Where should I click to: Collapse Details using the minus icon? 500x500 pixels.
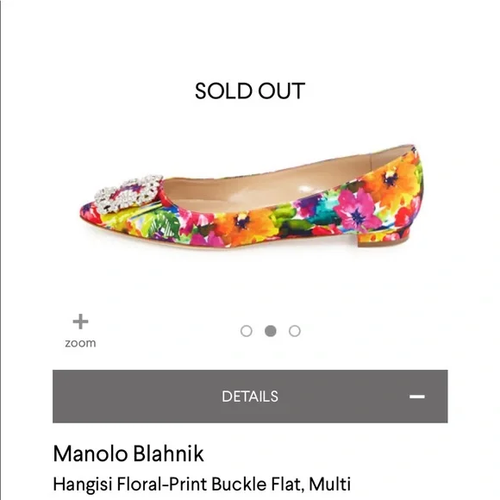click(x=417, y=397)
